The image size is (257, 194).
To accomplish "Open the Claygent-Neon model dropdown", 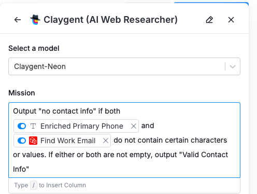I will [124, 66].
